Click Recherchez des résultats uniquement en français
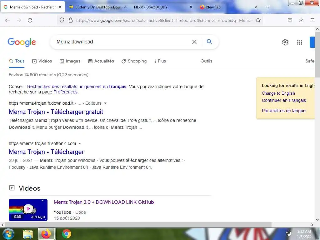The image size is (320, 240). [77, 87]
